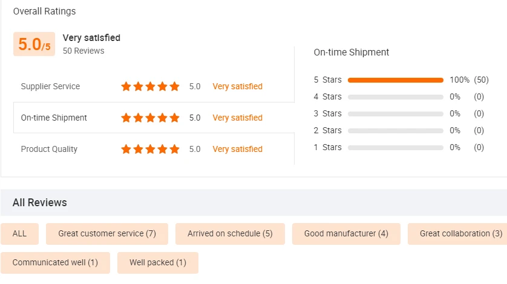The width and height of the screenshot is (507, 284).
Task: Click the 3 Stars rating row label
Action: pos(327,113)
